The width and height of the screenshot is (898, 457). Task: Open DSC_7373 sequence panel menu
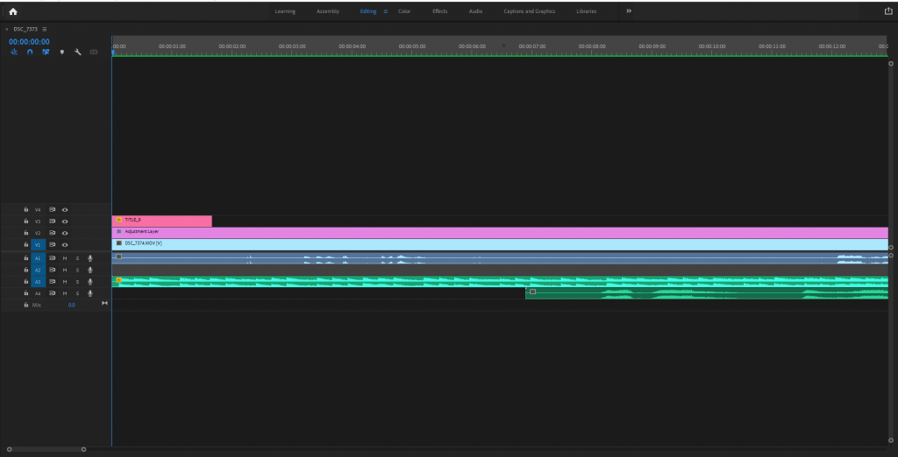[45, 29]
